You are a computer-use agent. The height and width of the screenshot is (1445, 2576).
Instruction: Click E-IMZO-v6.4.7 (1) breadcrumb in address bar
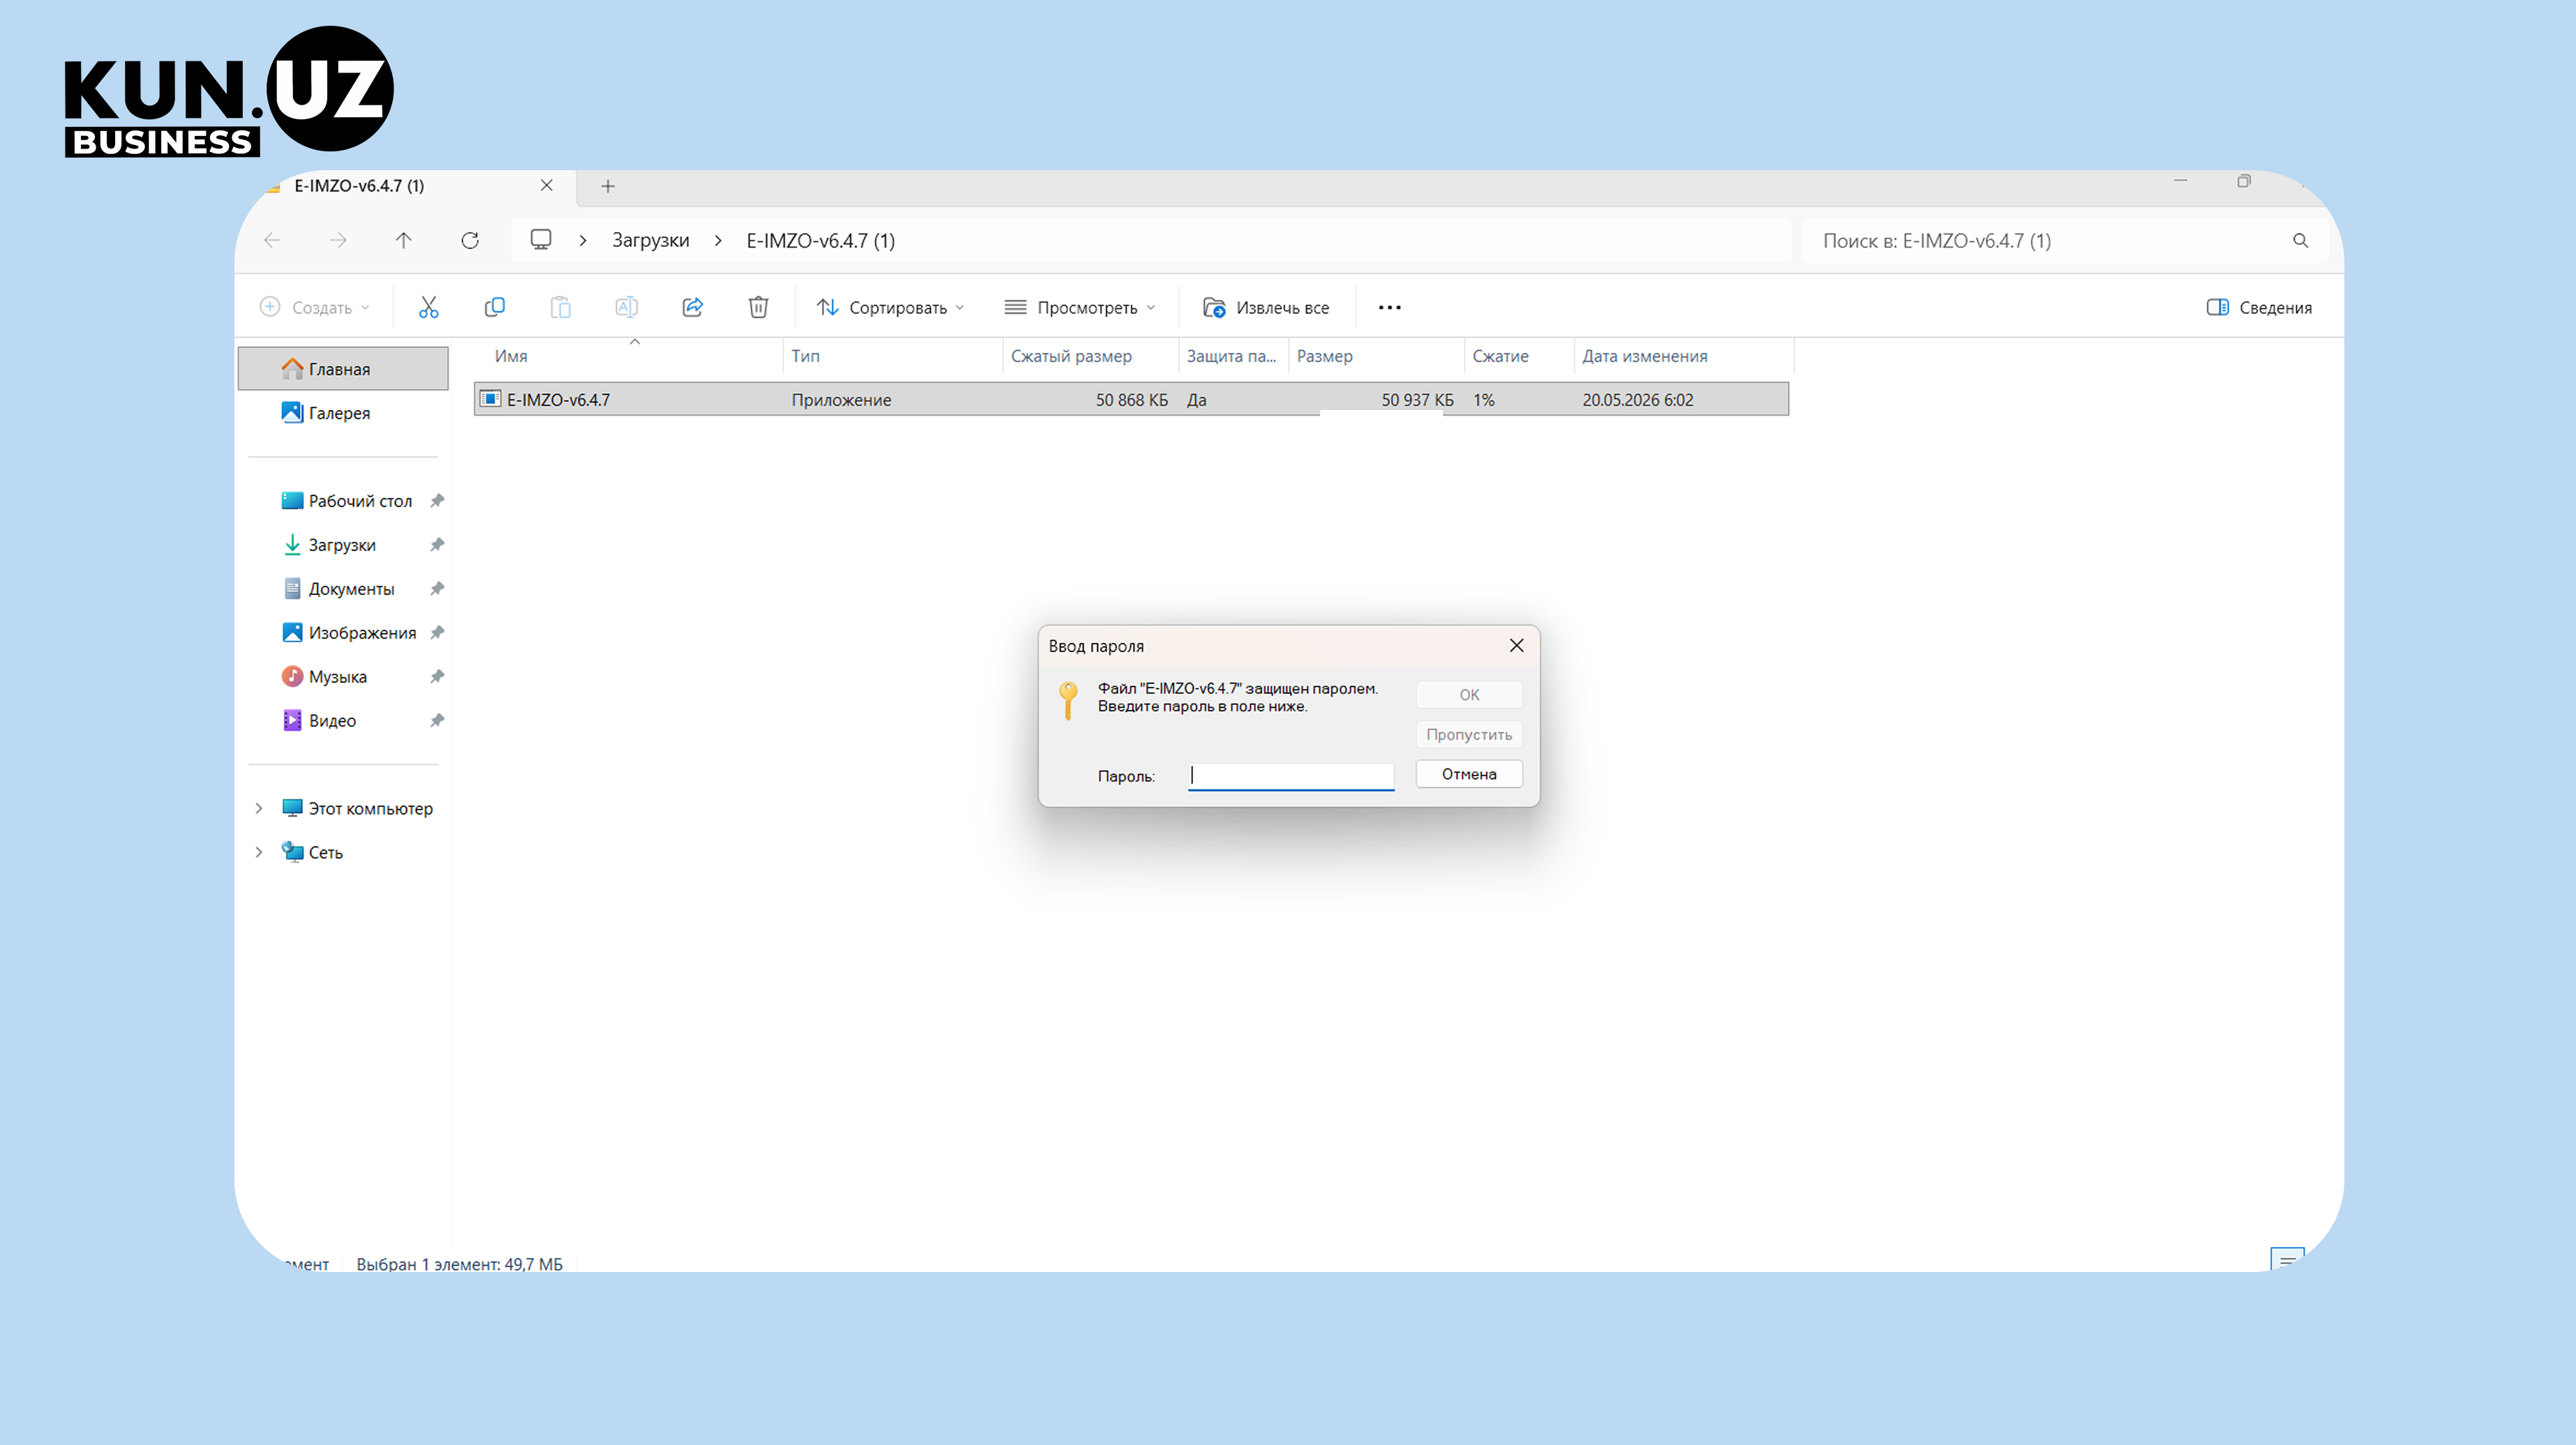(x=820, y=241)
